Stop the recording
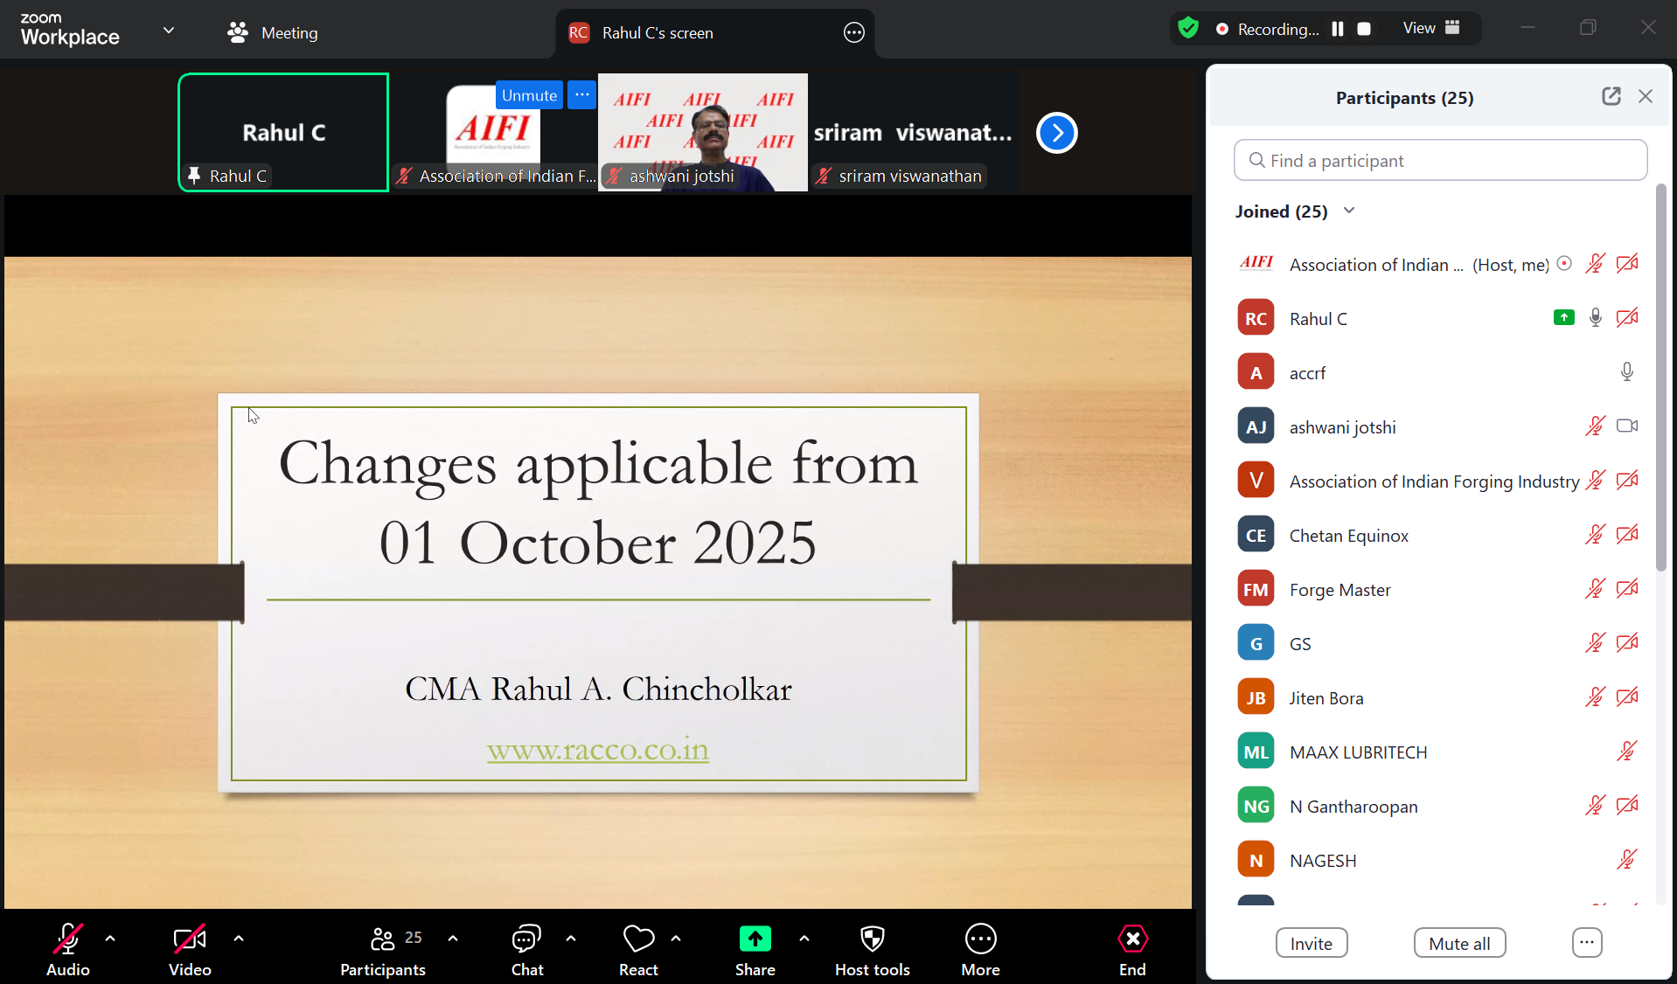Viewport: 1677px width, 984px height. [x=1363, y=29]
